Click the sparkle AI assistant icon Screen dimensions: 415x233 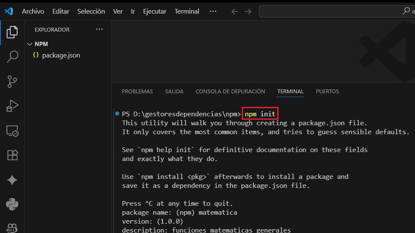pos(12,180)
